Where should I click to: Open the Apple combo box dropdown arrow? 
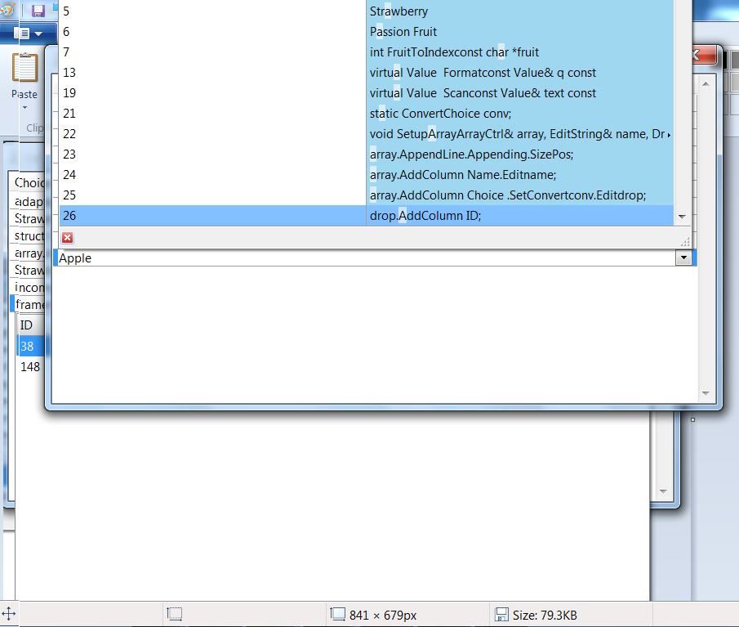click(x=683, y=258)
